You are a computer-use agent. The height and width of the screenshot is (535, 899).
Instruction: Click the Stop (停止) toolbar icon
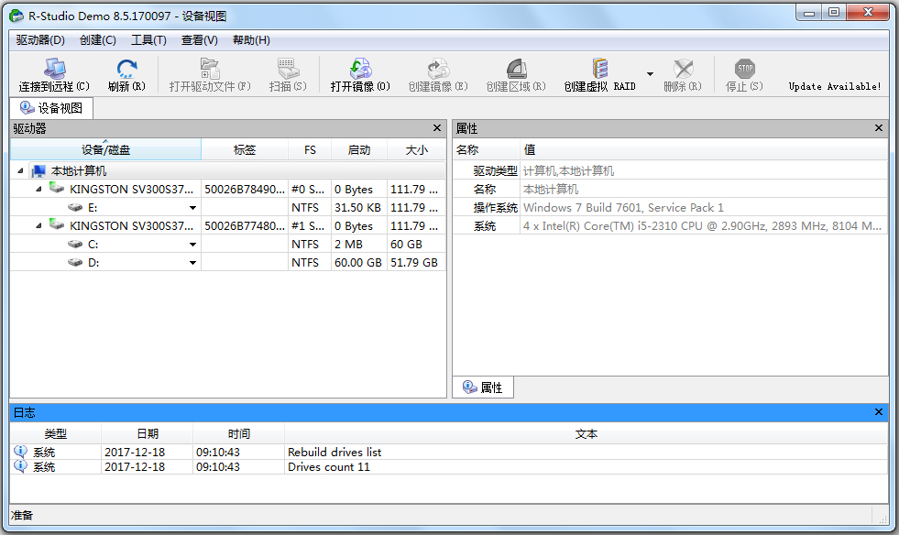745,69
